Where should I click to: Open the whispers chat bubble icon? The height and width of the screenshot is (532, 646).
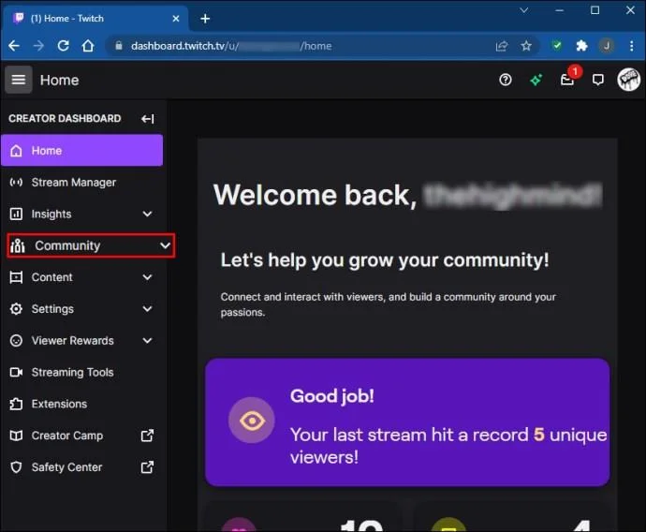pyautogui.click(x=598, y=80)
